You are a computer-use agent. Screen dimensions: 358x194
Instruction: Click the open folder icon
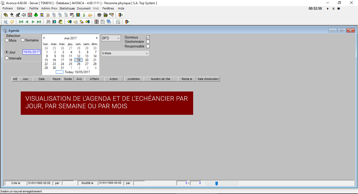pyautogui.click(x=90, y=15)
